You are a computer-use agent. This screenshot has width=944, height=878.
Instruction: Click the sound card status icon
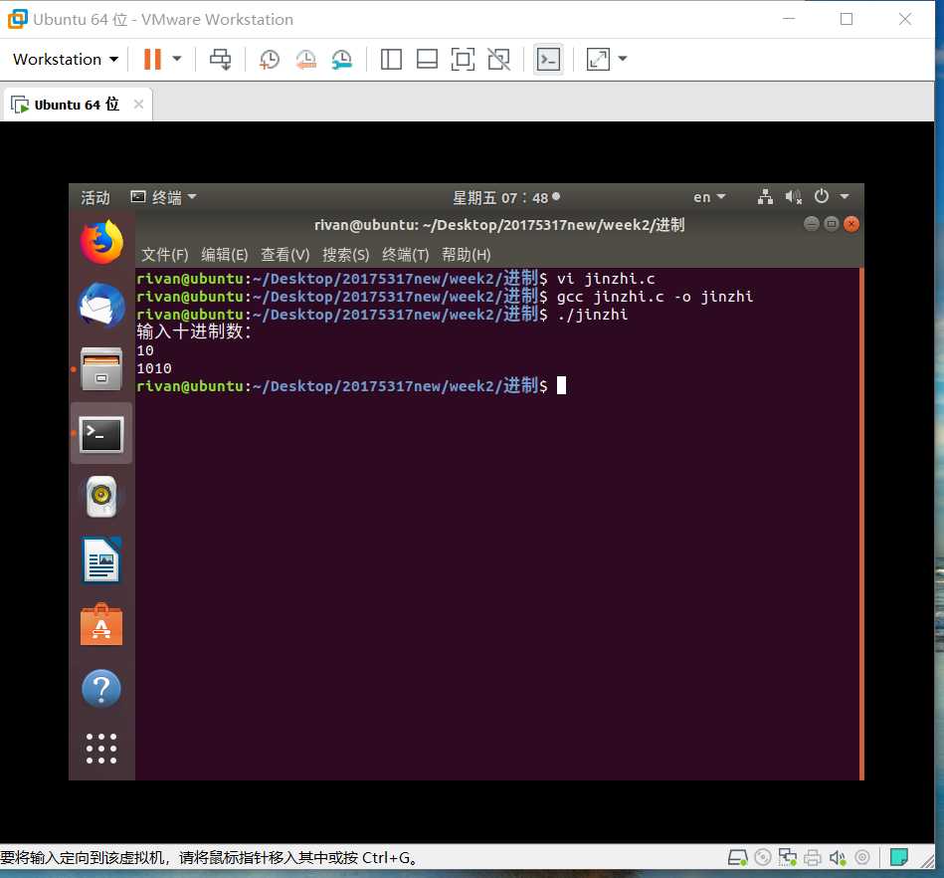click(x=838, y=857)
